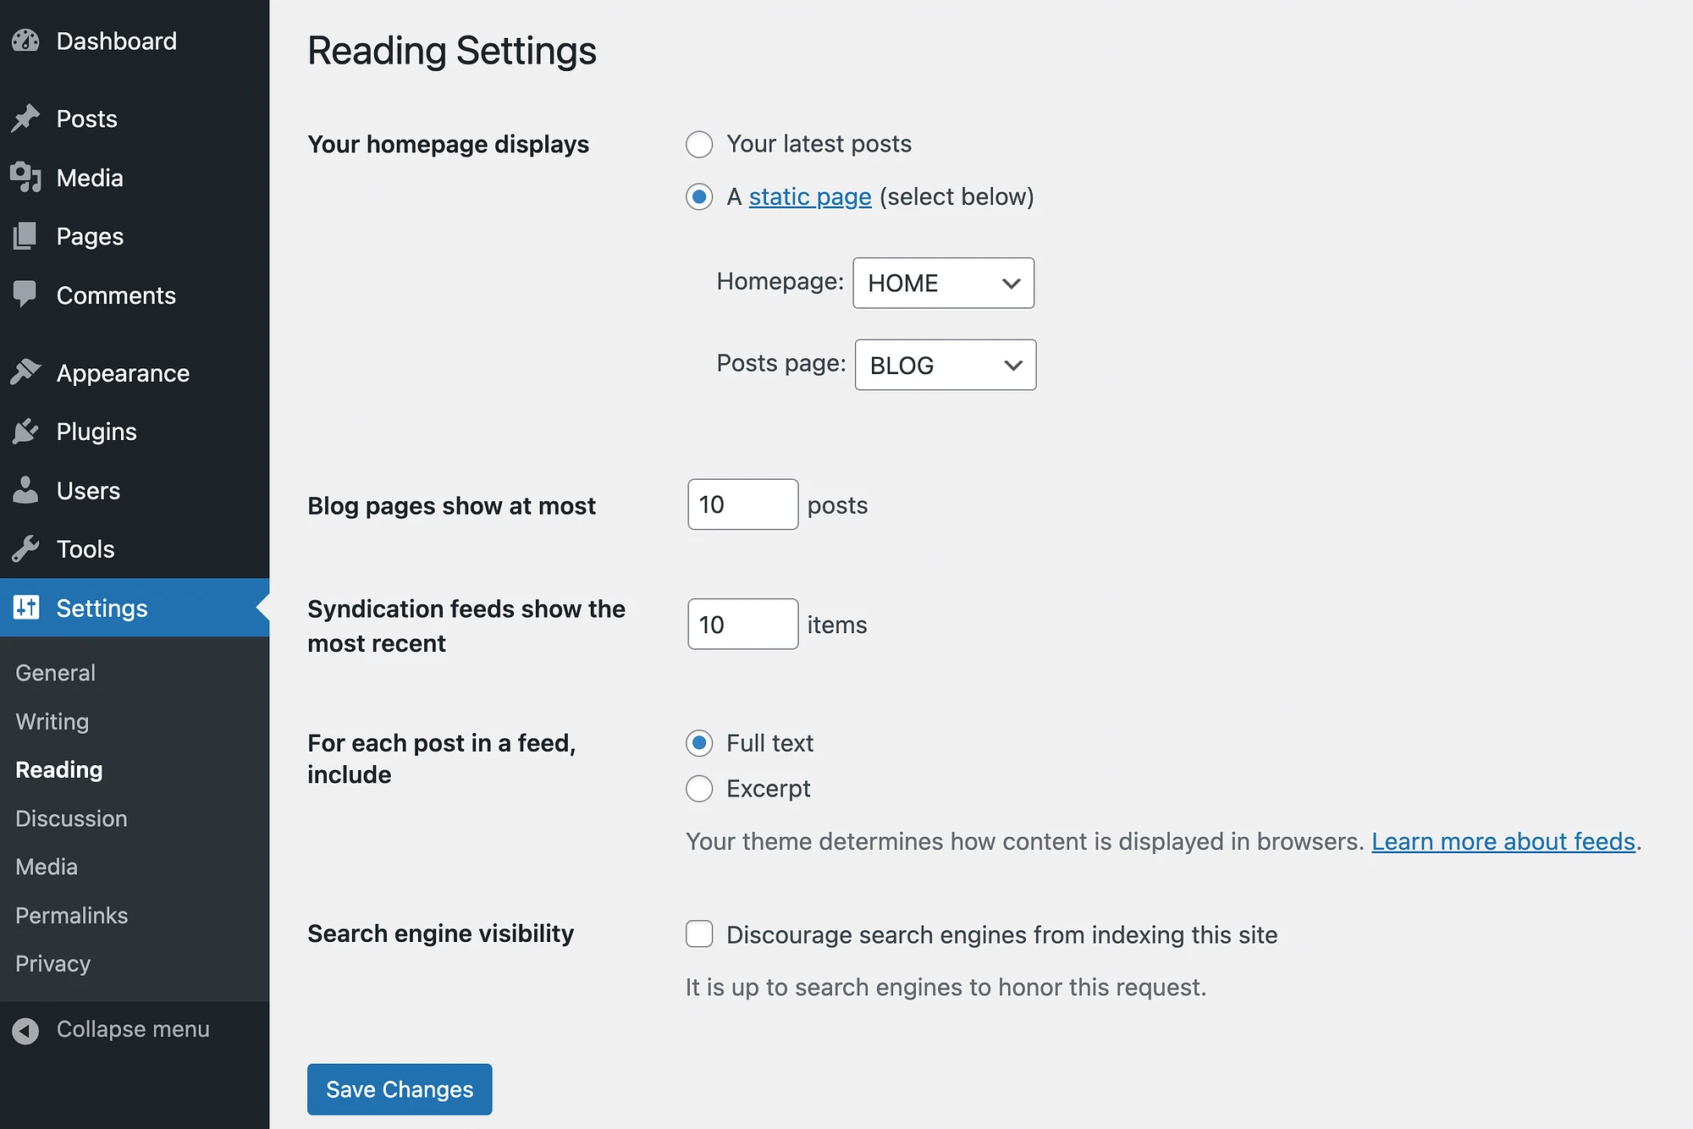Open the Reading settings submenu
Viewport: 1693px width, 1129px height.
pyautogui.click(x=59, y=768)
